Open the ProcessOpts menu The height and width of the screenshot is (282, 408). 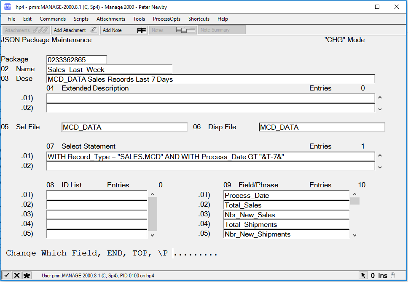(x=166, y=19)
